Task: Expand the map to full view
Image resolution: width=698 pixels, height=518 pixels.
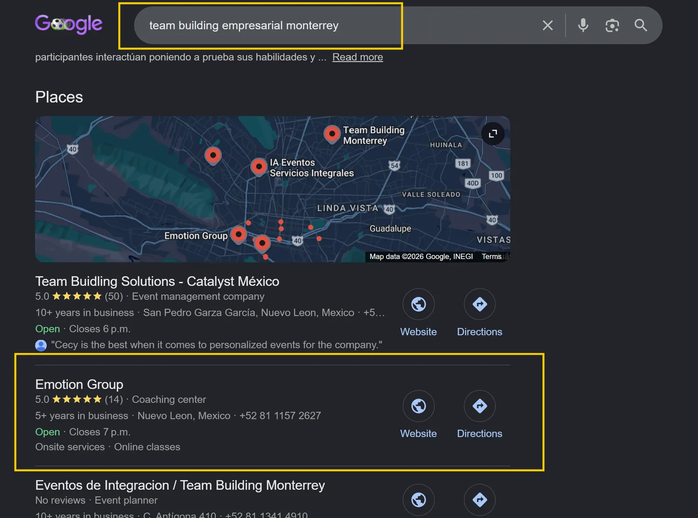Action: 493,134
